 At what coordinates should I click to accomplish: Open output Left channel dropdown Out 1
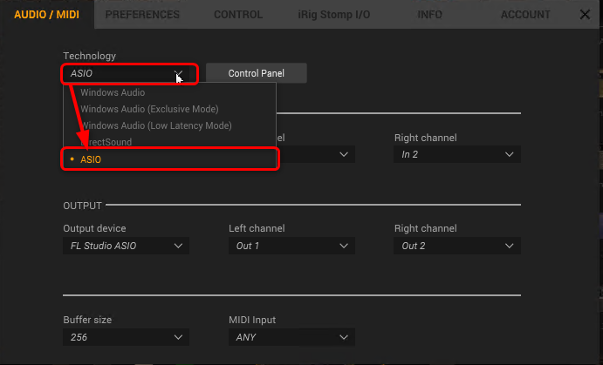[x=291, y=246]
